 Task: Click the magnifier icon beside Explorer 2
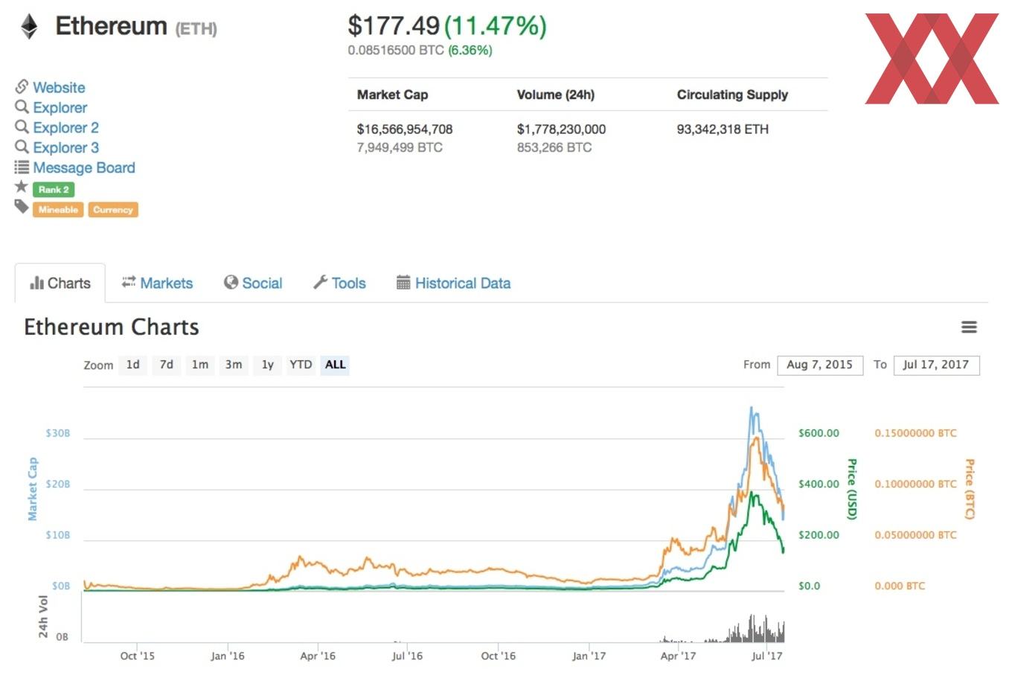pos(22,127)
